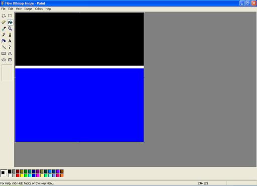The image size is (257, 186).
Task: Select the Airbrush tool
Action: (x=4, y=41)
